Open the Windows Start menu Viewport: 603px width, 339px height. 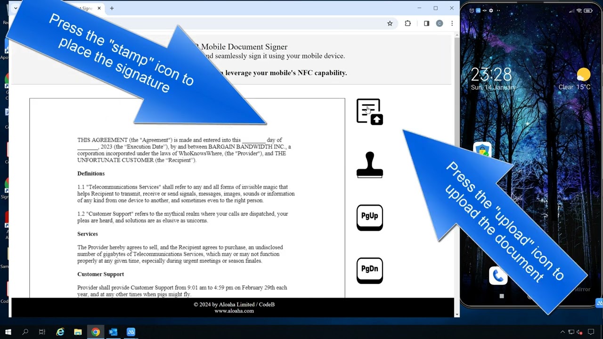[x=8, y=332]
